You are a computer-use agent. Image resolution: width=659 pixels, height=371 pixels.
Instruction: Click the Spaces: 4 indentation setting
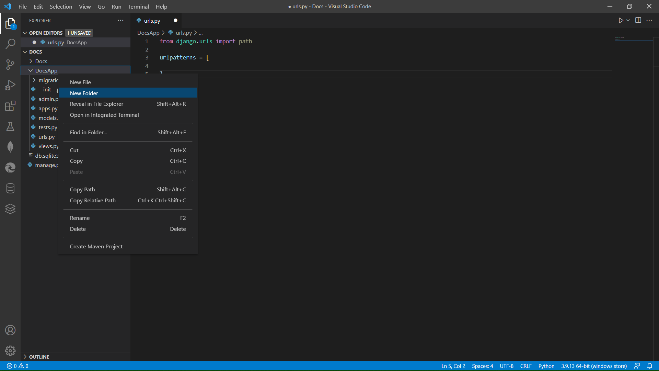click(x=482, y=366)
